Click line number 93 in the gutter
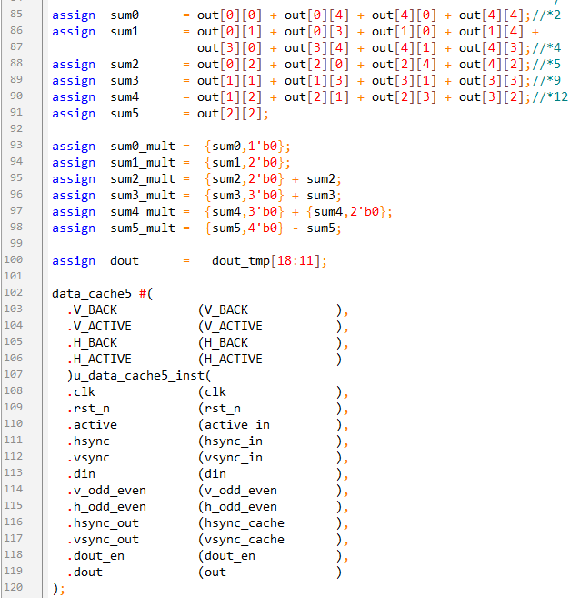Screen dimensions: 580x598 point(16,146)
